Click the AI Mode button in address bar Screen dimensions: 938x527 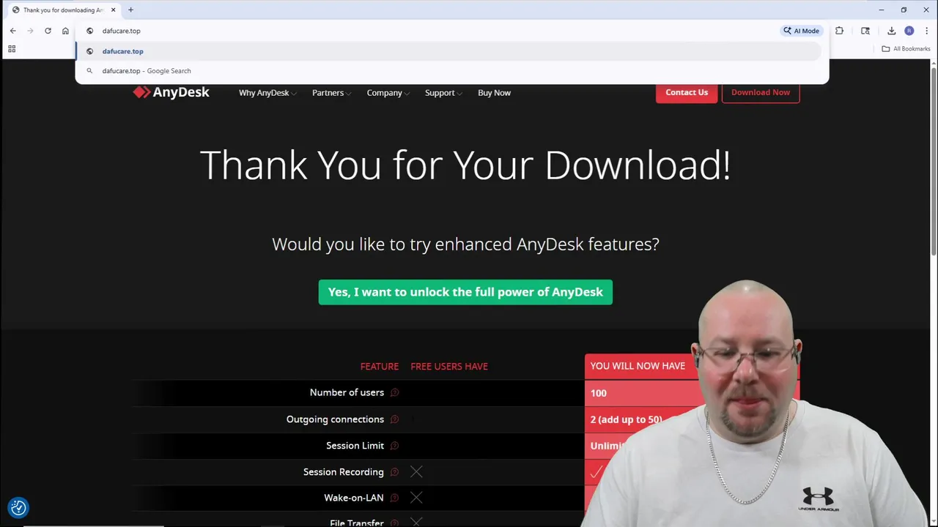click(801, 31)
